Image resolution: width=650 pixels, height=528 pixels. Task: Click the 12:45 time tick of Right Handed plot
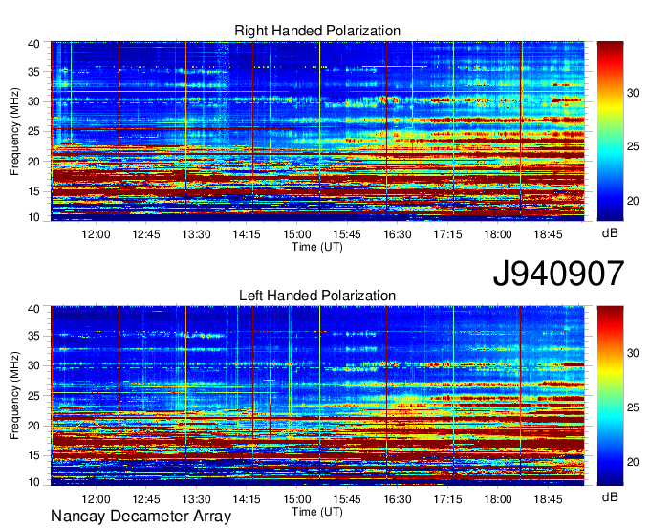pyautogui.click(x=146, y=234)
